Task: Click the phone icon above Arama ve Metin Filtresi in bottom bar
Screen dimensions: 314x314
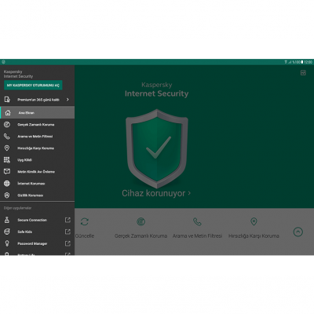Action: pos(197,221)
